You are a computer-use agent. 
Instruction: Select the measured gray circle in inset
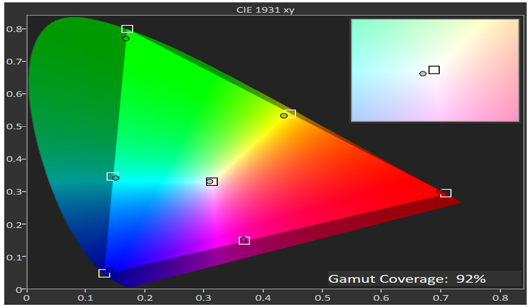coord(423,73)
